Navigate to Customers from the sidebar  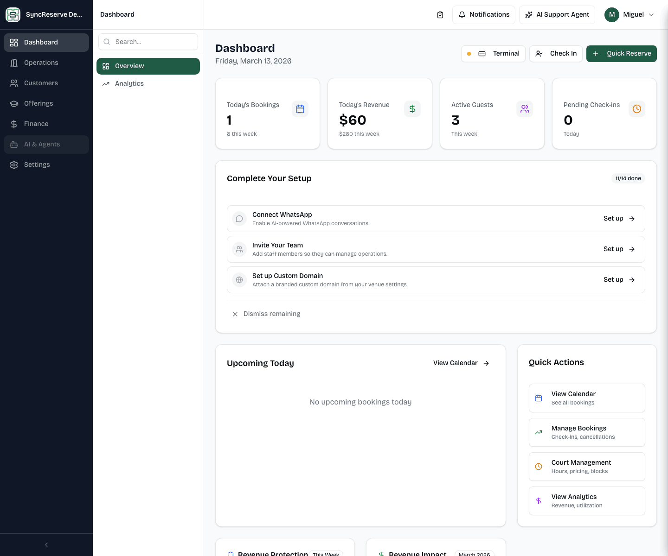pyautogui.click(x=41, y=83)
